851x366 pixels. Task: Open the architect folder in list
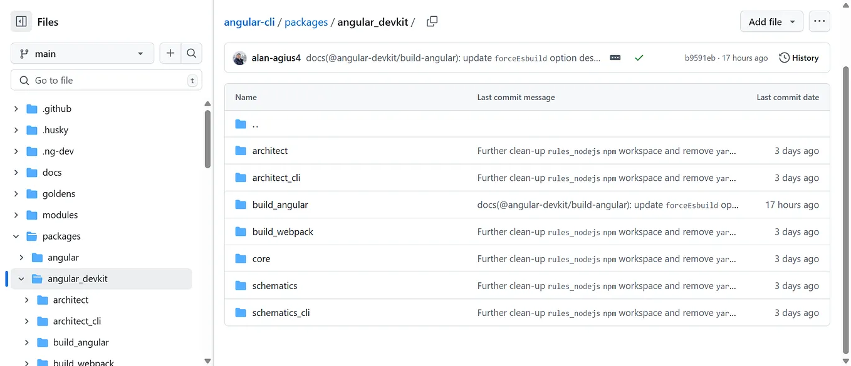(x=270, y=151)
